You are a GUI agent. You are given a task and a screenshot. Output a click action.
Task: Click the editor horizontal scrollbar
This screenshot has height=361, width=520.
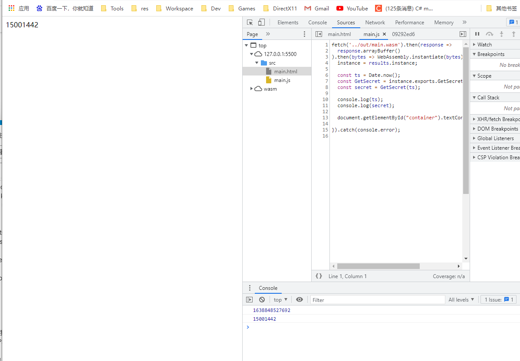378,266
